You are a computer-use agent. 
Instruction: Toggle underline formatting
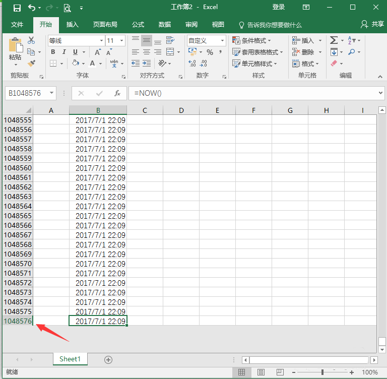[x=75, y=52]
